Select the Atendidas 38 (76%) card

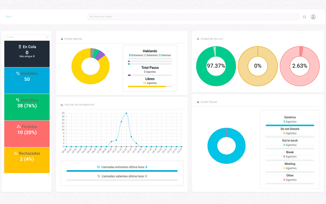click(x=27, y=107)
